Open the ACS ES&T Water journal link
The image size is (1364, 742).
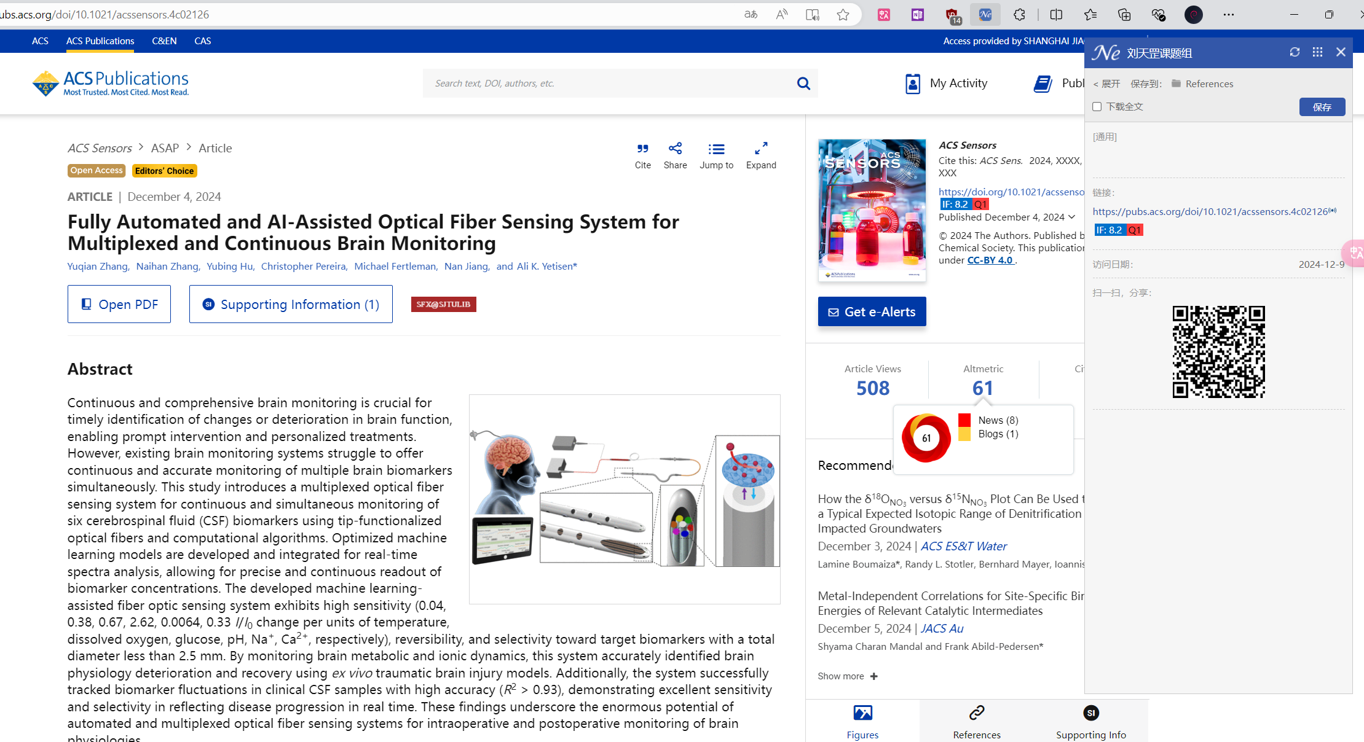(963, 546)
